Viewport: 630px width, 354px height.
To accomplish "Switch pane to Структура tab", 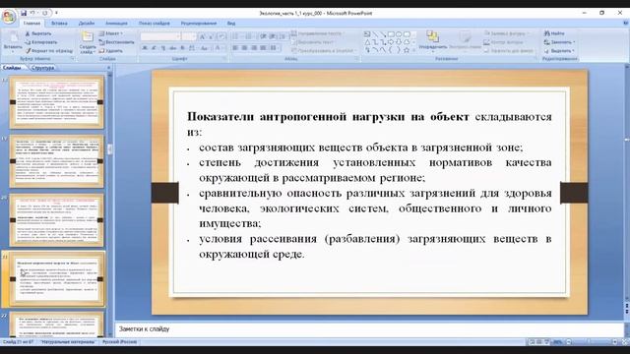I will click(x=42, y=68).
